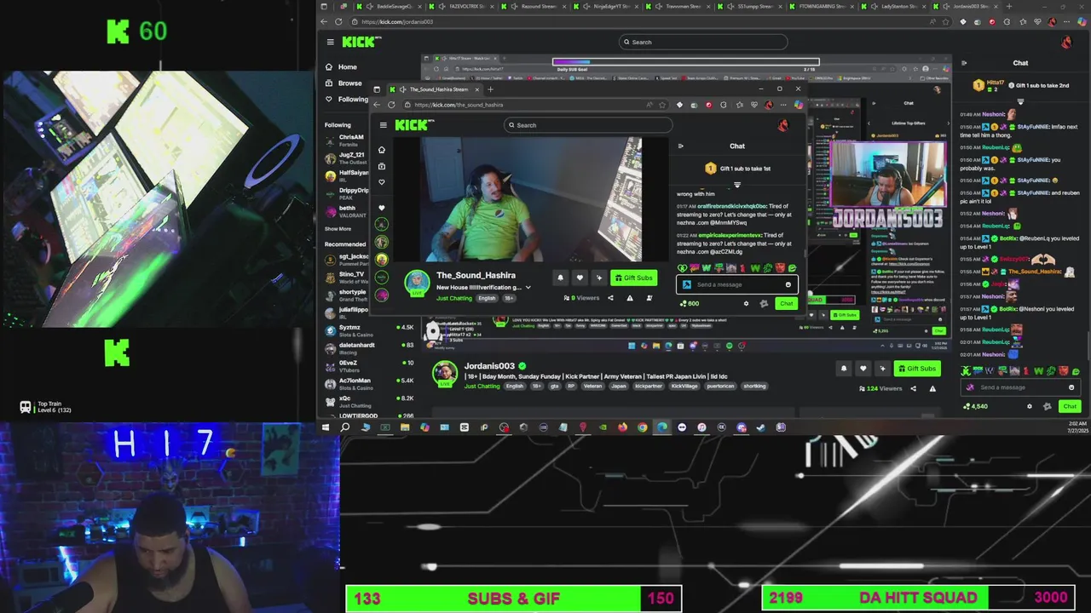Click Gift Subs for The_Sound_Hashira
The width and height of the screenshot is (1091, 613).
(633, 278)
